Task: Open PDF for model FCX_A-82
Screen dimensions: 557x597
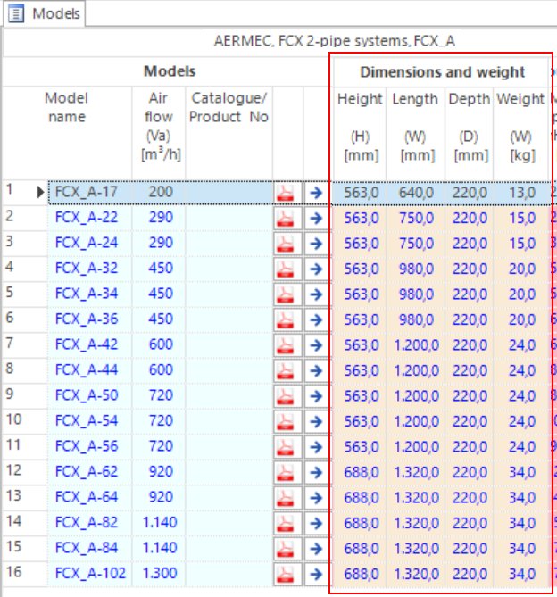Action: [x=287, y=522]
